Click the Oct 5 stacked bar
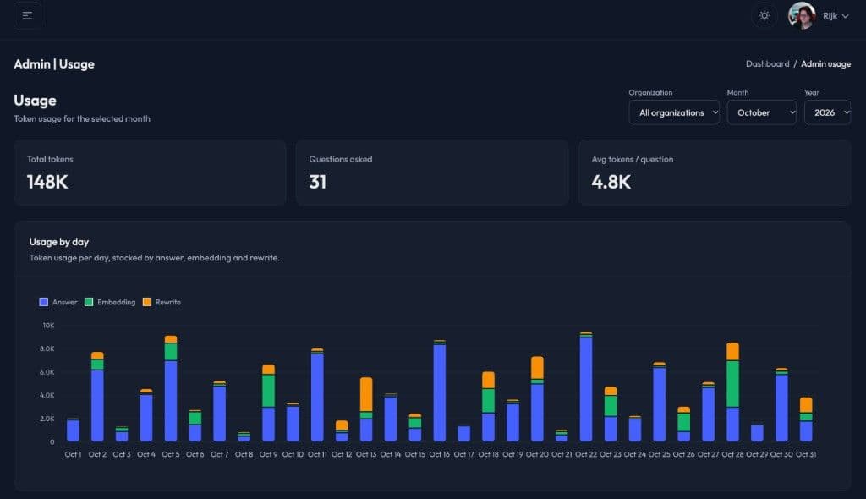This screenshot has height=499, width=866. [x=171, y=388]
